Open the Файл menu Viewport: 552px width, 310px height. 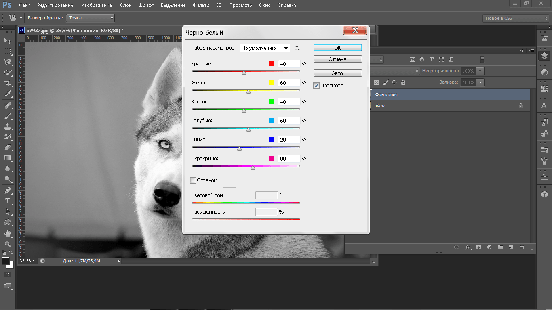[25, 5]
